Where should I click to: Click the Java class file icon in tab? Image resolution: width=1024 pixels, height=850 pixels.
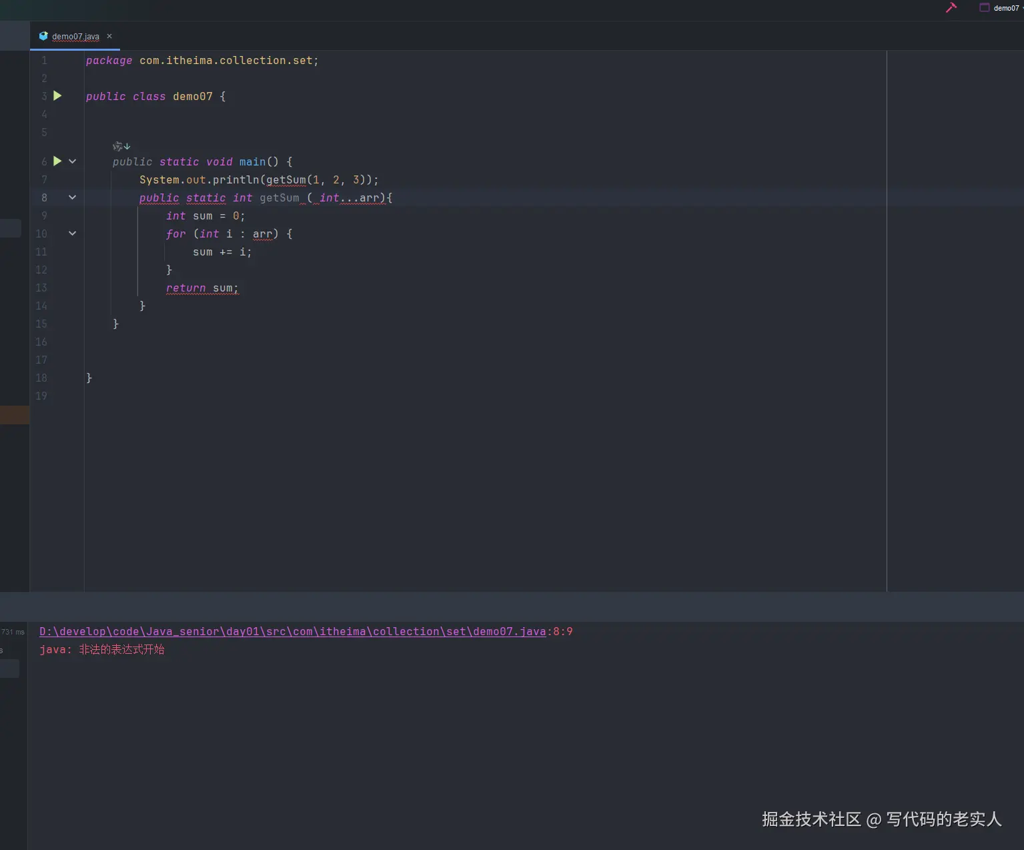coord(43,36)
